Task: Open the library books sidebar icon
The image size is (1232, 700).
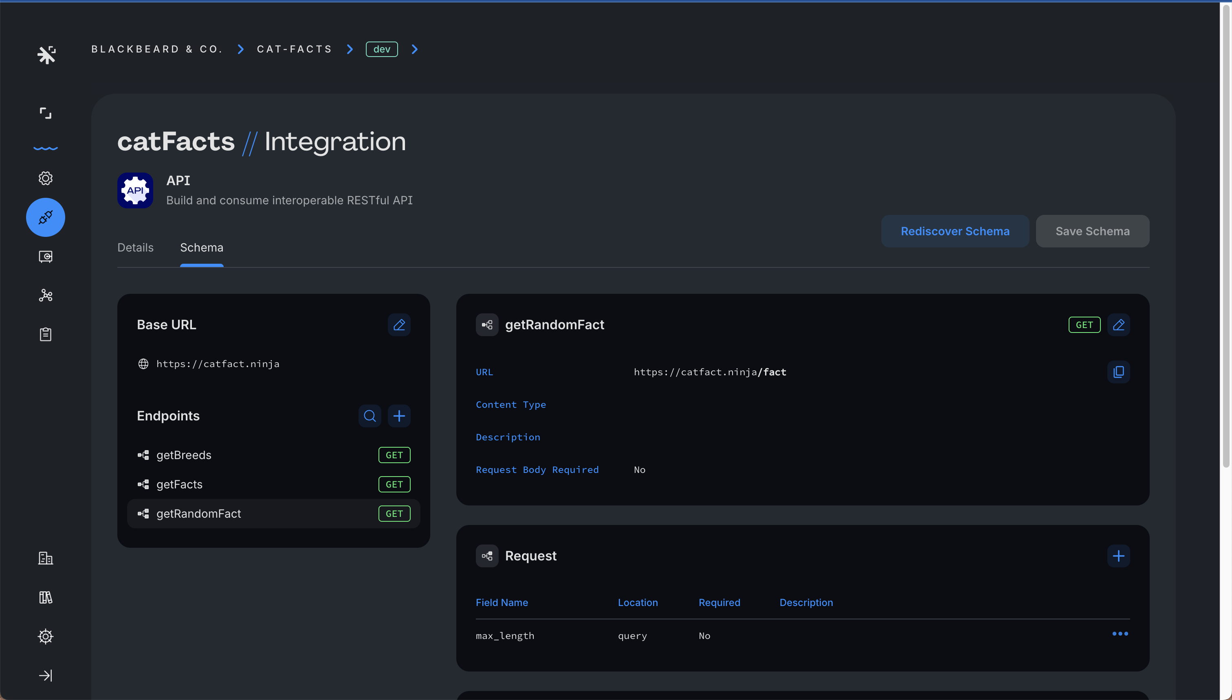Action: 45,597
